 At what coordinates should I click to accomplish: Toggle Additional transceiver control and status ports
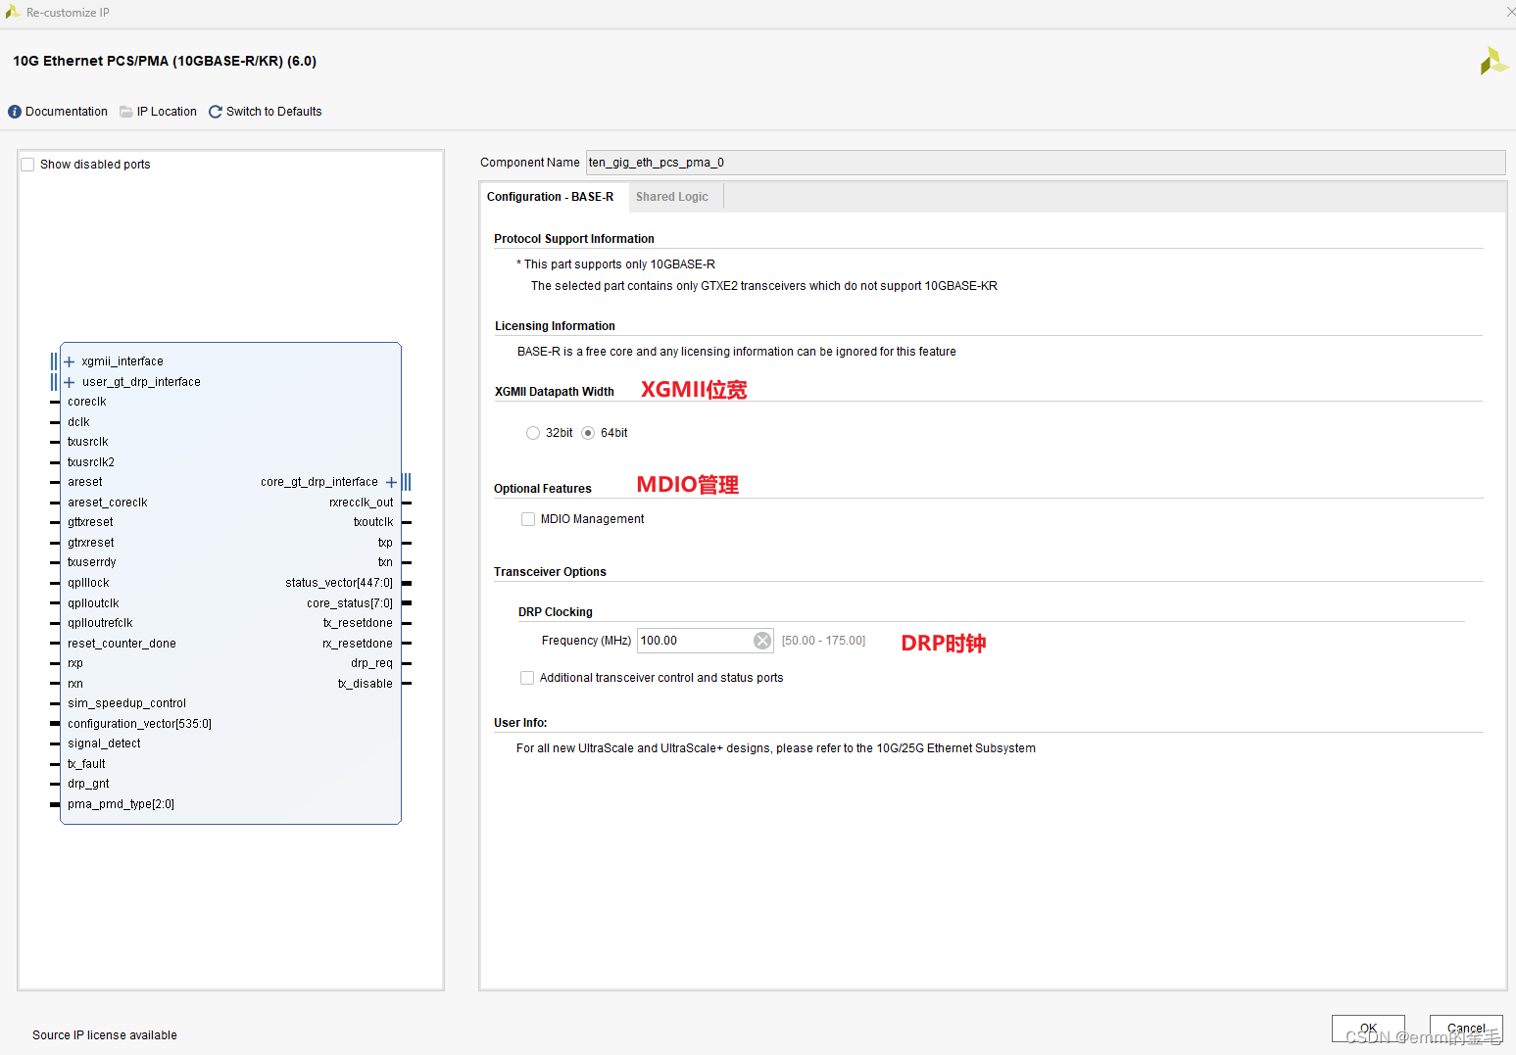tap(527, 678)
